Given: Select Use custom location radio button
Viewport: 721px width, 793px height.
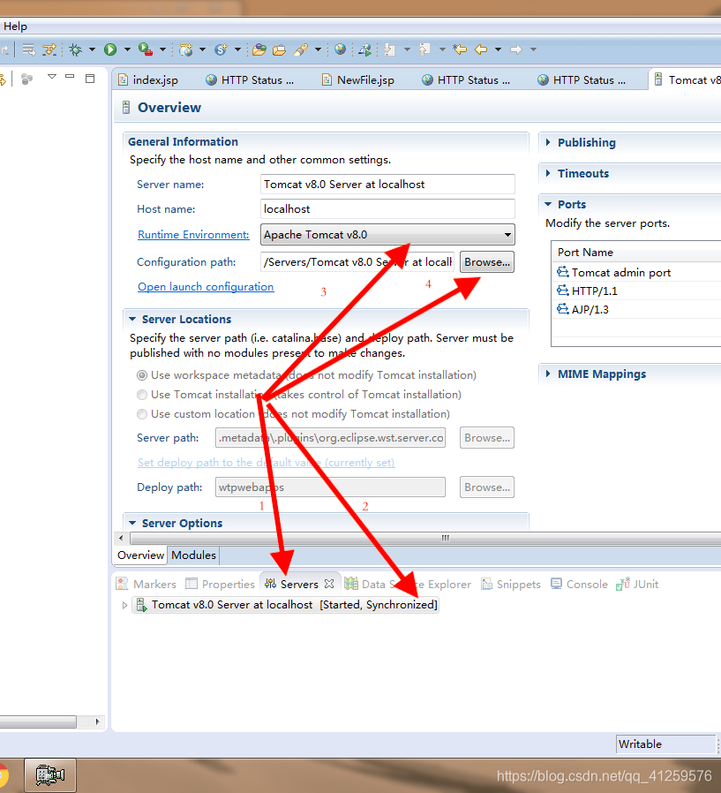Looking at the screenshot, I should (x=142, y=414).
